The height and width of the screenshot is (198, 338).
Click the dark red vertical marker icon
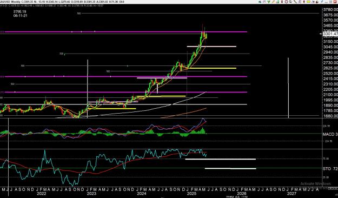point(282,2)
